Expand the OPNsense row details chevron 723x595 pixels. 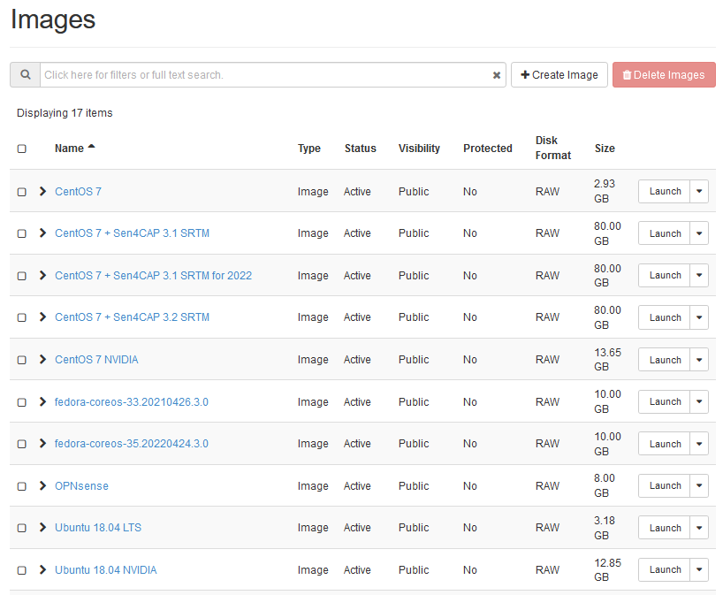tap(42, 485)
